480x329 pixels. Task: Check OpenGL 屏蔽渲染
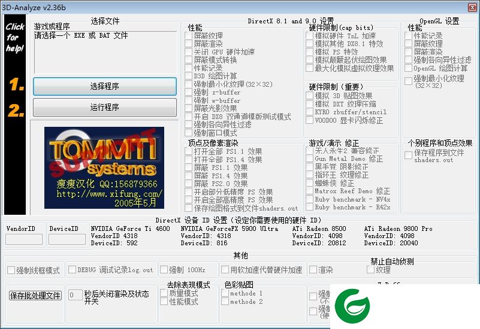pyautogui.click(x=408, y=51)
